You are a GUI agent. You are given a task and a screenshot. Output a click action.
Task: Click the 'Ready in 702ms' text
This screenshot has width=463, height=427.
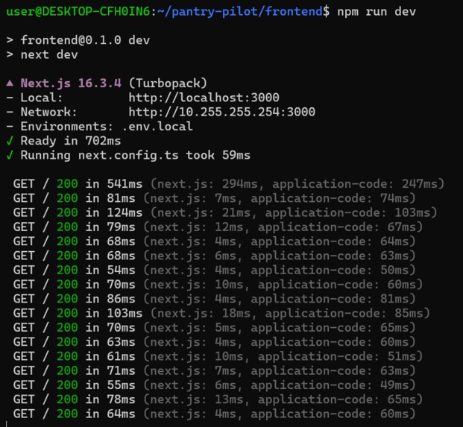(x=71, y=141)
